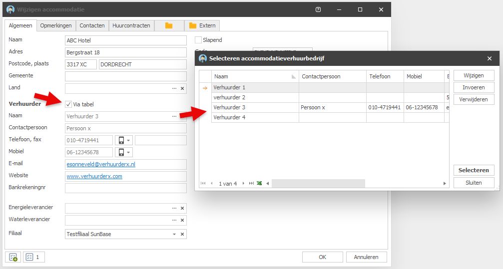Image resolution: width=503 pixels, height=269 pixels.
Task: Click the Wijzigen button in selection dialog
Action: (474, 76)
